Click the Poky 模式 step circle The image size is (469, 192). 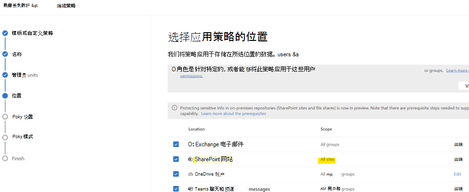click(x=5, y=137)
